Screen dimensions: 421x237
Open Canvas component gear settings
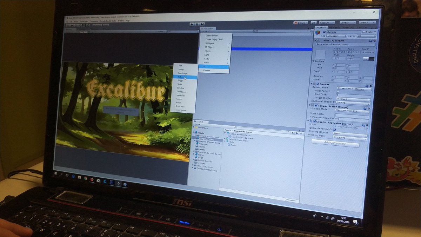[x=371, y=86]
